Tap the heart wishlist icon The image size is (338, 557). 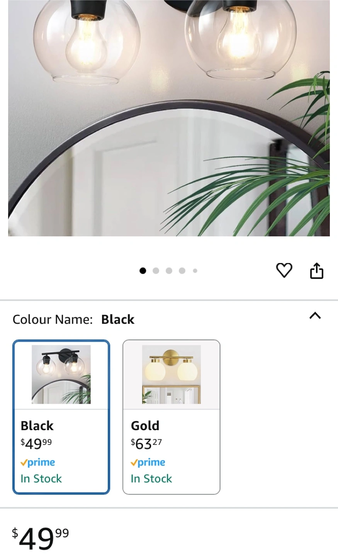click(x=284, y=270)
